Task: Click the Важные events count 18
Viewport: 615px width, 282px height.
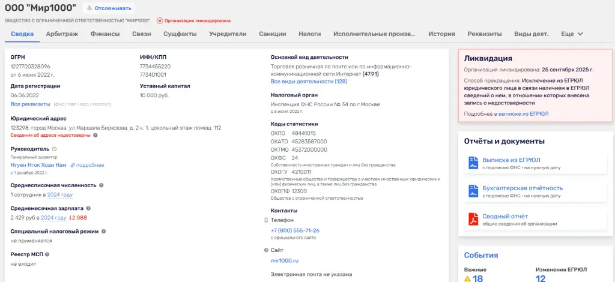Action: pyautogui.click(x=477, y=279)
